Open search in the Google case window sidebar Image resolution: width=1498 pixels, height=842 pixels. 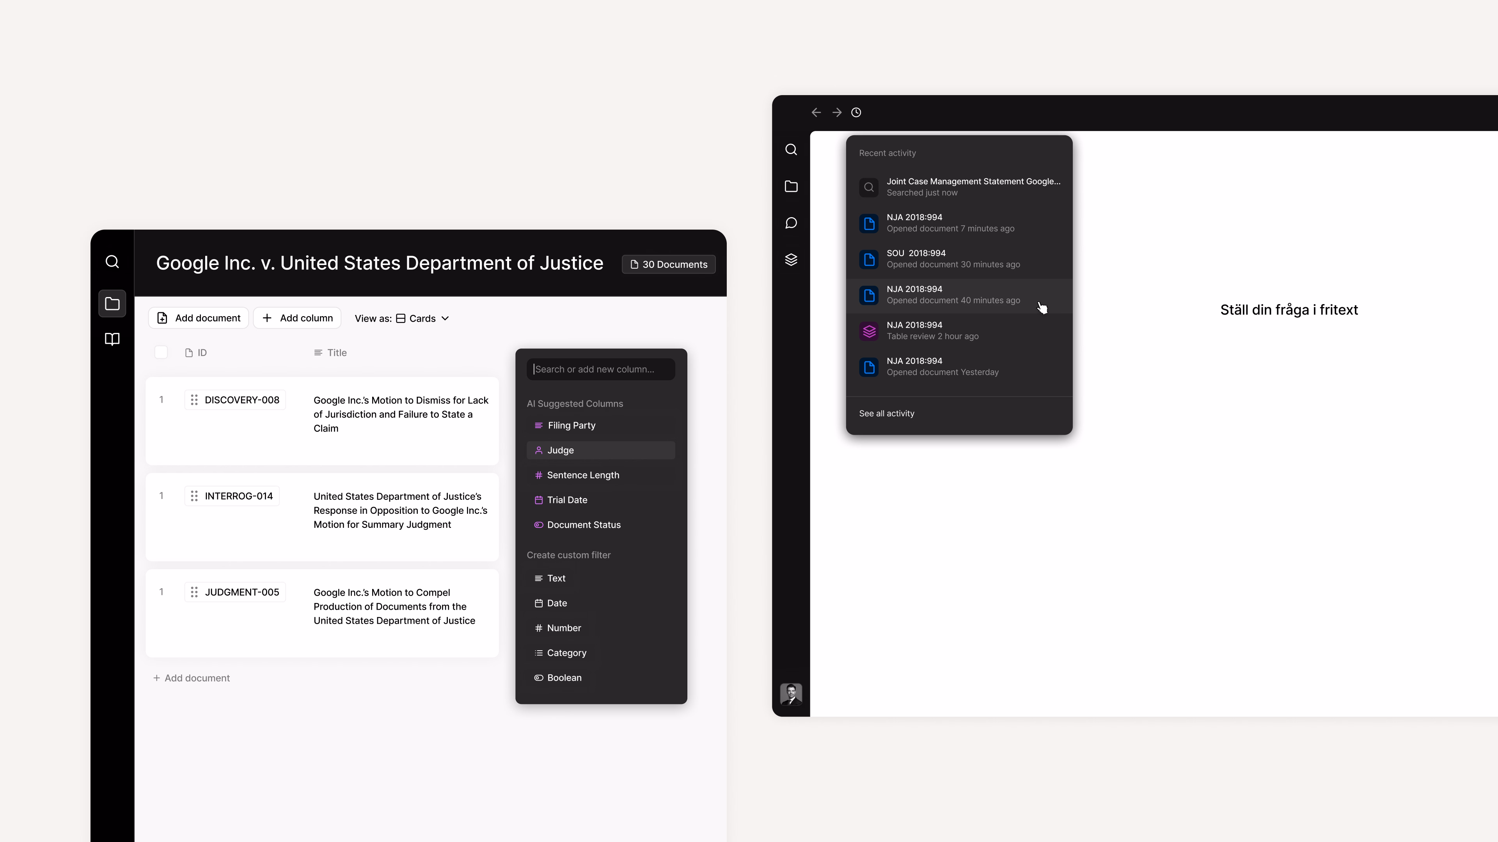pyautogui.click(x=112, y=262)
